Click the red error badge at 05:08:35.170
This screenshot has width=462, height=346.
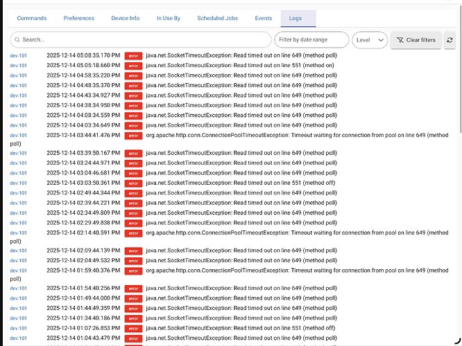pos(132,55)
